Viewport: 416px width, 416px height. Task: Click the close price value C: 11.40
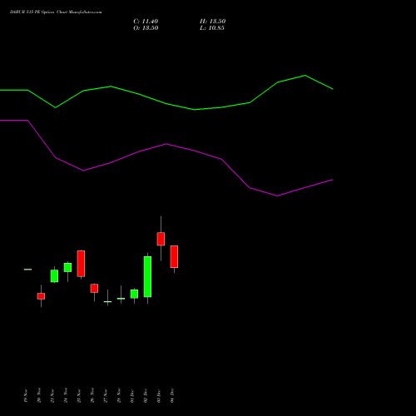click(x=146, y=22)
